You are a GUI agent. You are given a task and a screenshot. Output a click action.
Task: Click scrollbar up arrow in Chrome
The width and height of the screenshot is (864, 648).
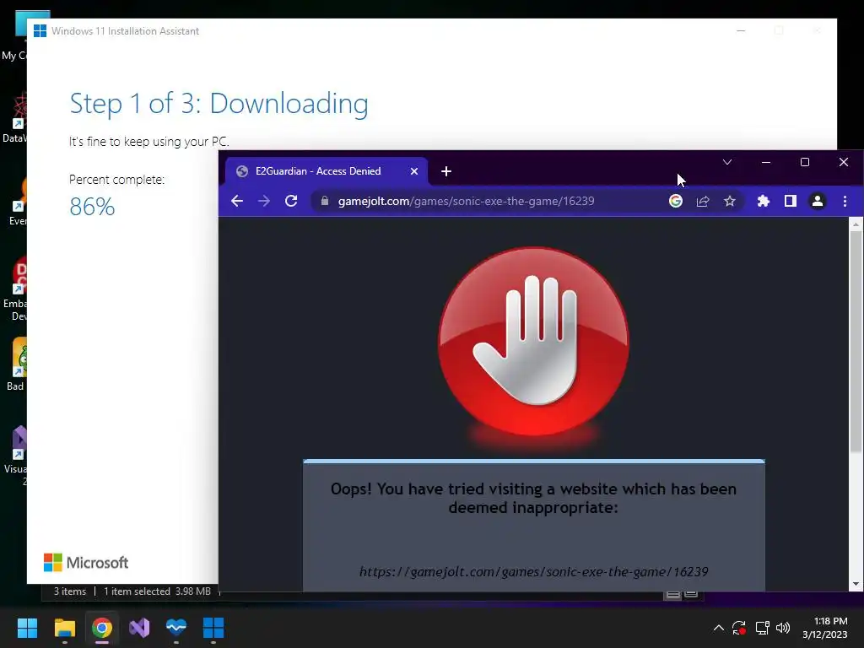point(856,224)
